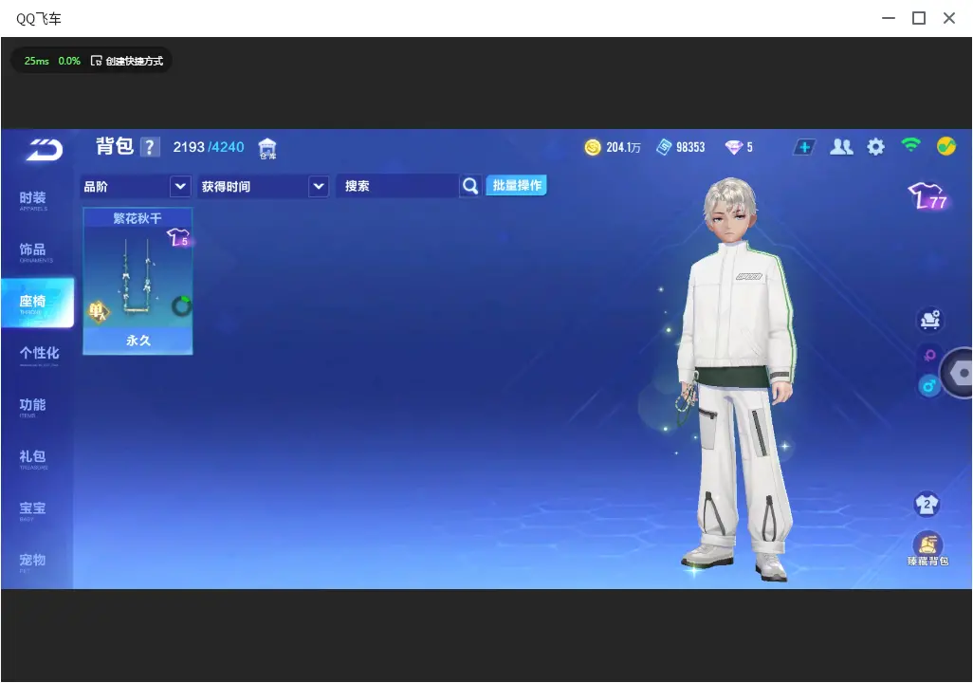
Task: Open the warehouse (仓库) icon
Action: click(267, 149)
